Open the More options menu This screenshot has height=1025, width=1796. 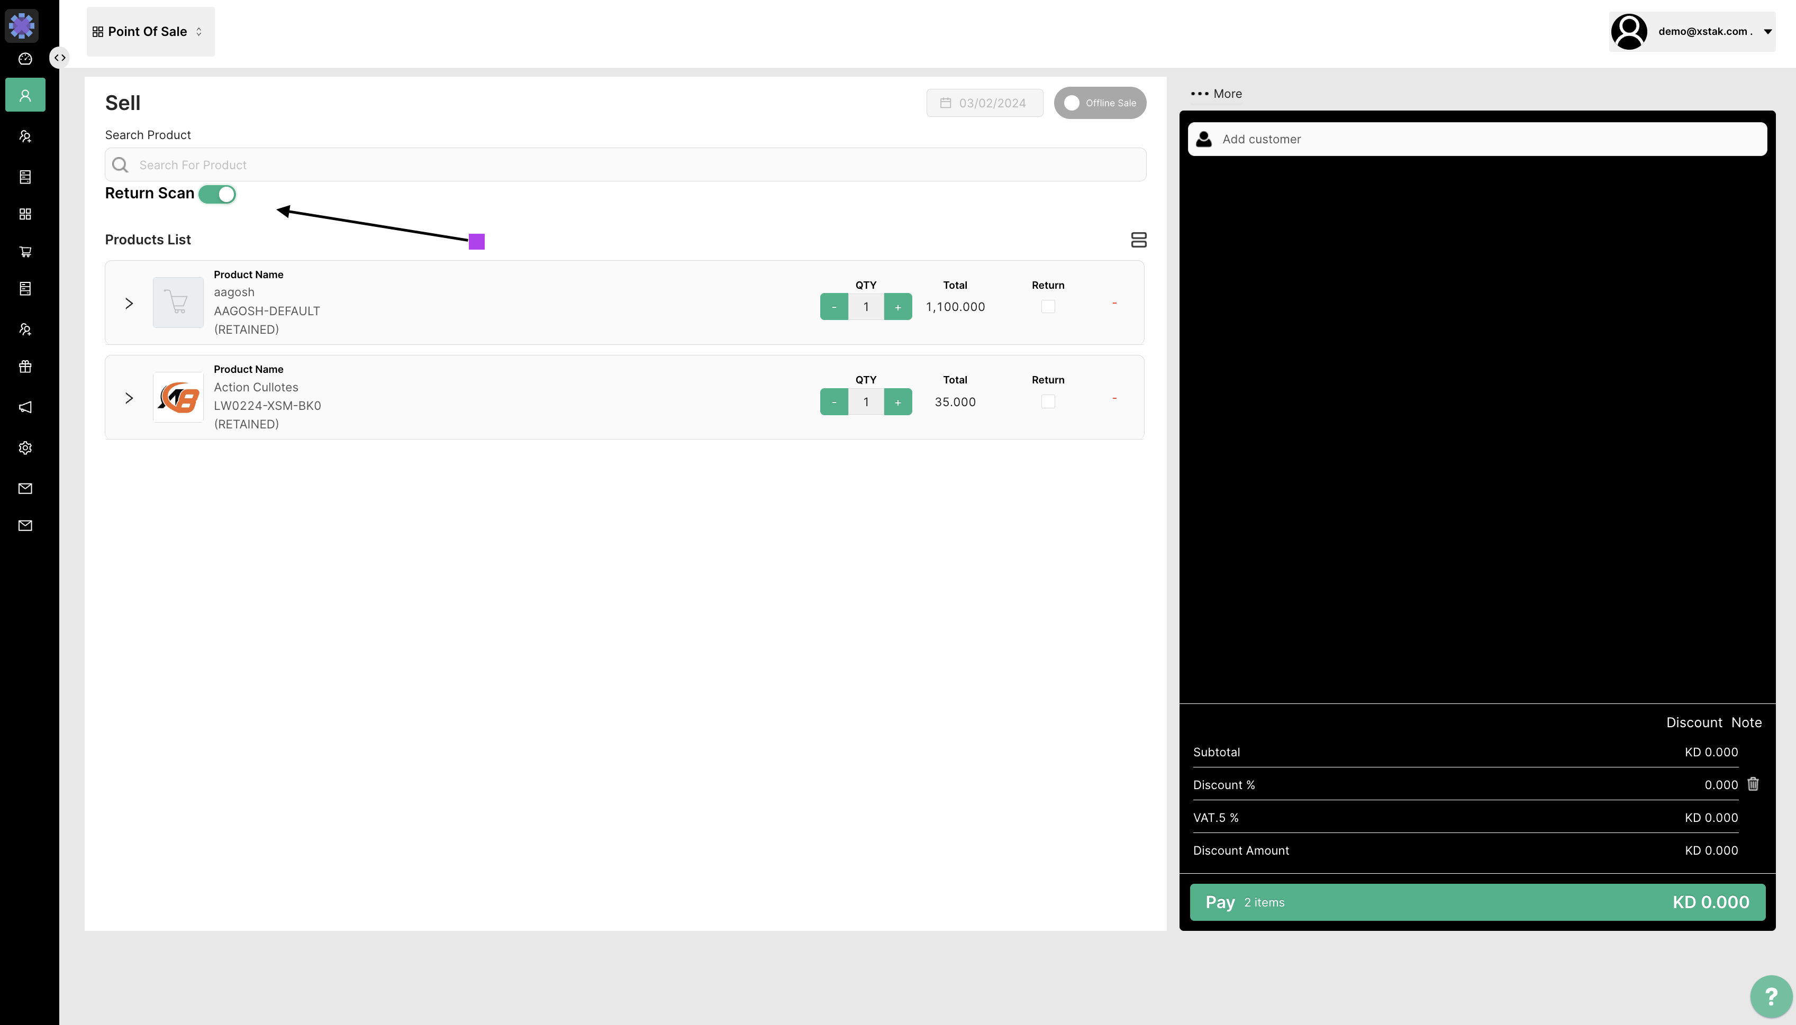pyautogui.click(x=1217, y=94)
